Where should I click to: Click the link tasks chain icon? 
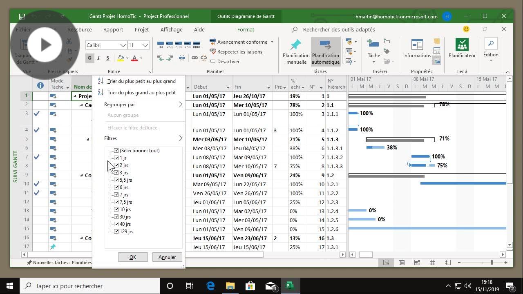[x=195, y=58]
